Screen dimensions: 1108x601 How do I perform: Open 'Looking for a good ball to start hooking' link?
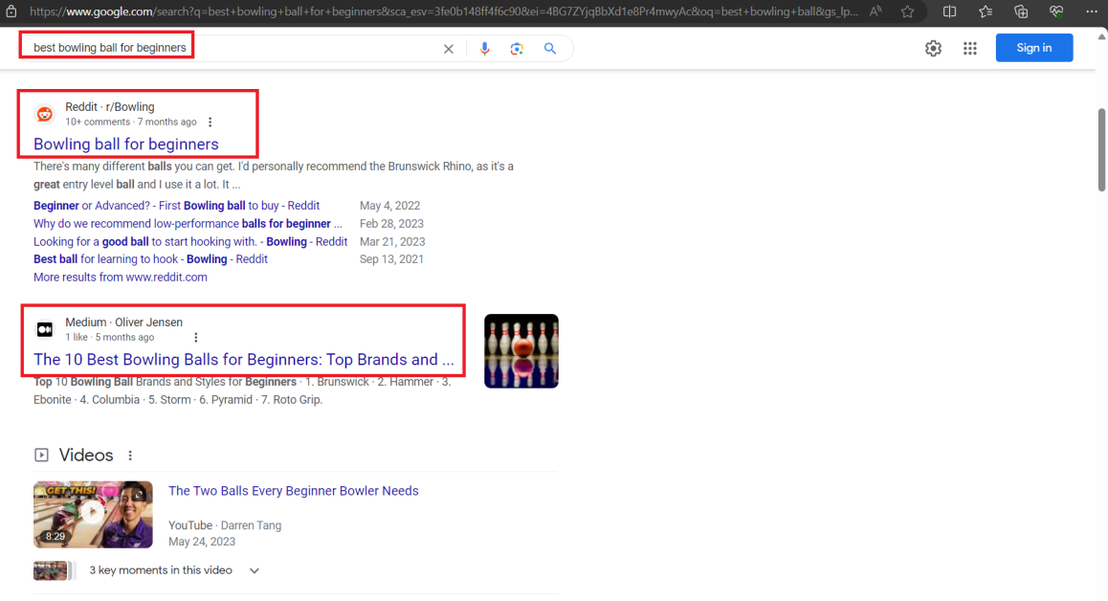(x=190, y=242)
